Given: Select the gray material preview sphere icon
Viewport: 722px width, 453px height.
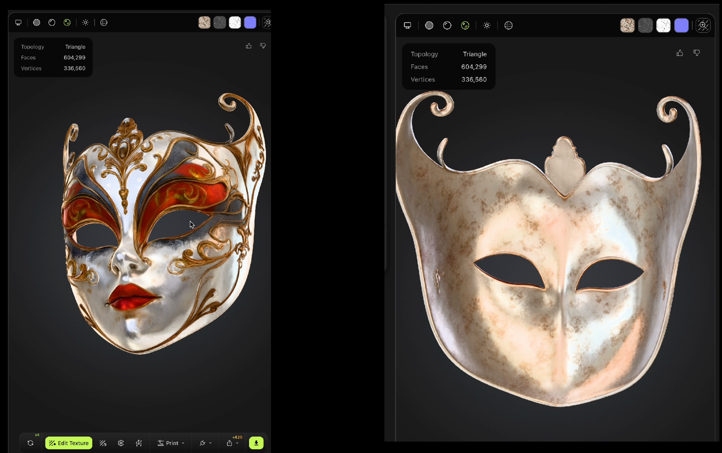Looking at the screenshot, I should coord(36,22).
